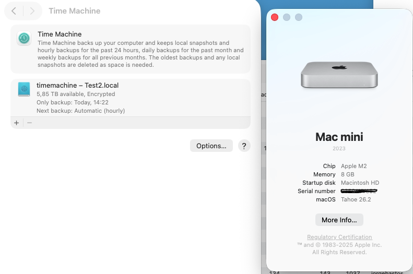Click the Apple M2 chip value

tap(353, 166)
